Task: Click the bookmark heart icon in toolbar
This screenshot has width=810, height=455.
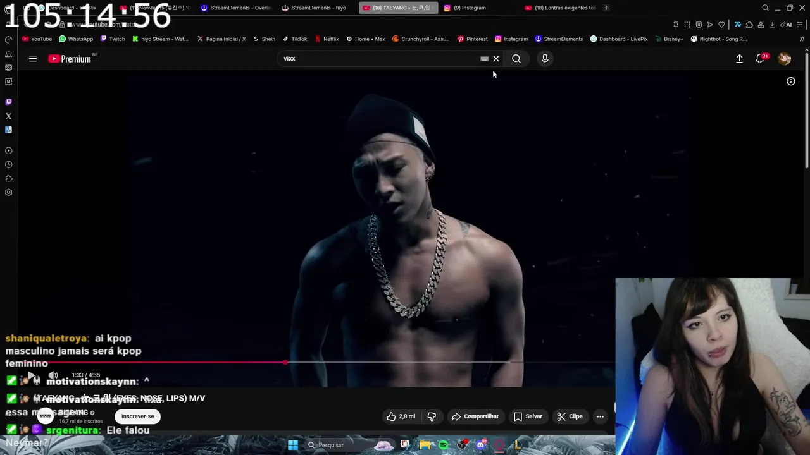Action: pyautogui.click(x=721, y=25)
